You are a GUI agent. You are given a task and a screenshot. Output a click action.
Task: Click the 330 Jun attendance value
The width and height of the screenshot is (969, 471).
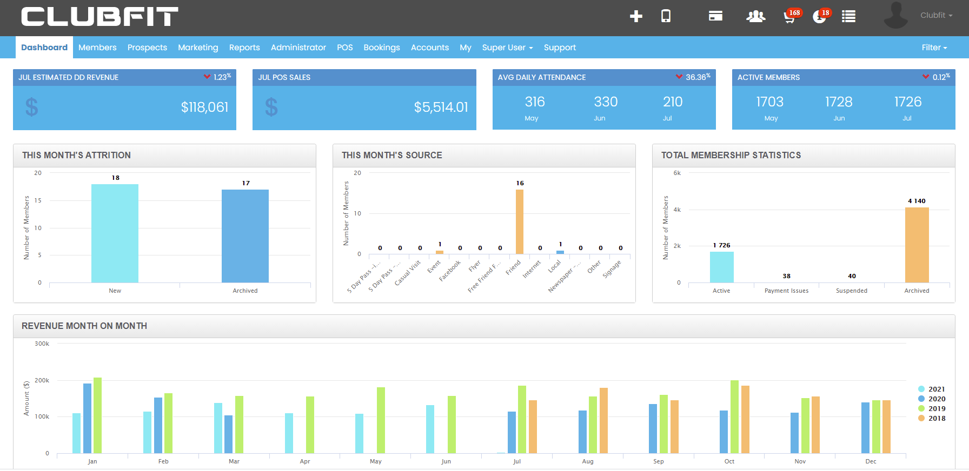[606, 102]
